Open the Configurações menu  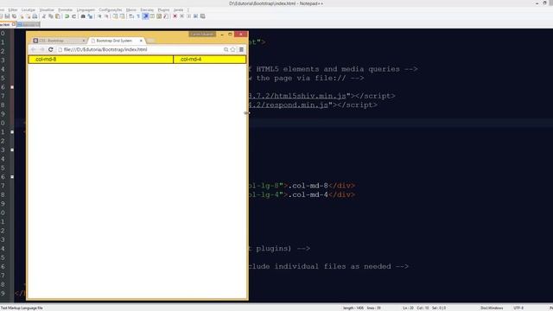(x=111, y=10)
